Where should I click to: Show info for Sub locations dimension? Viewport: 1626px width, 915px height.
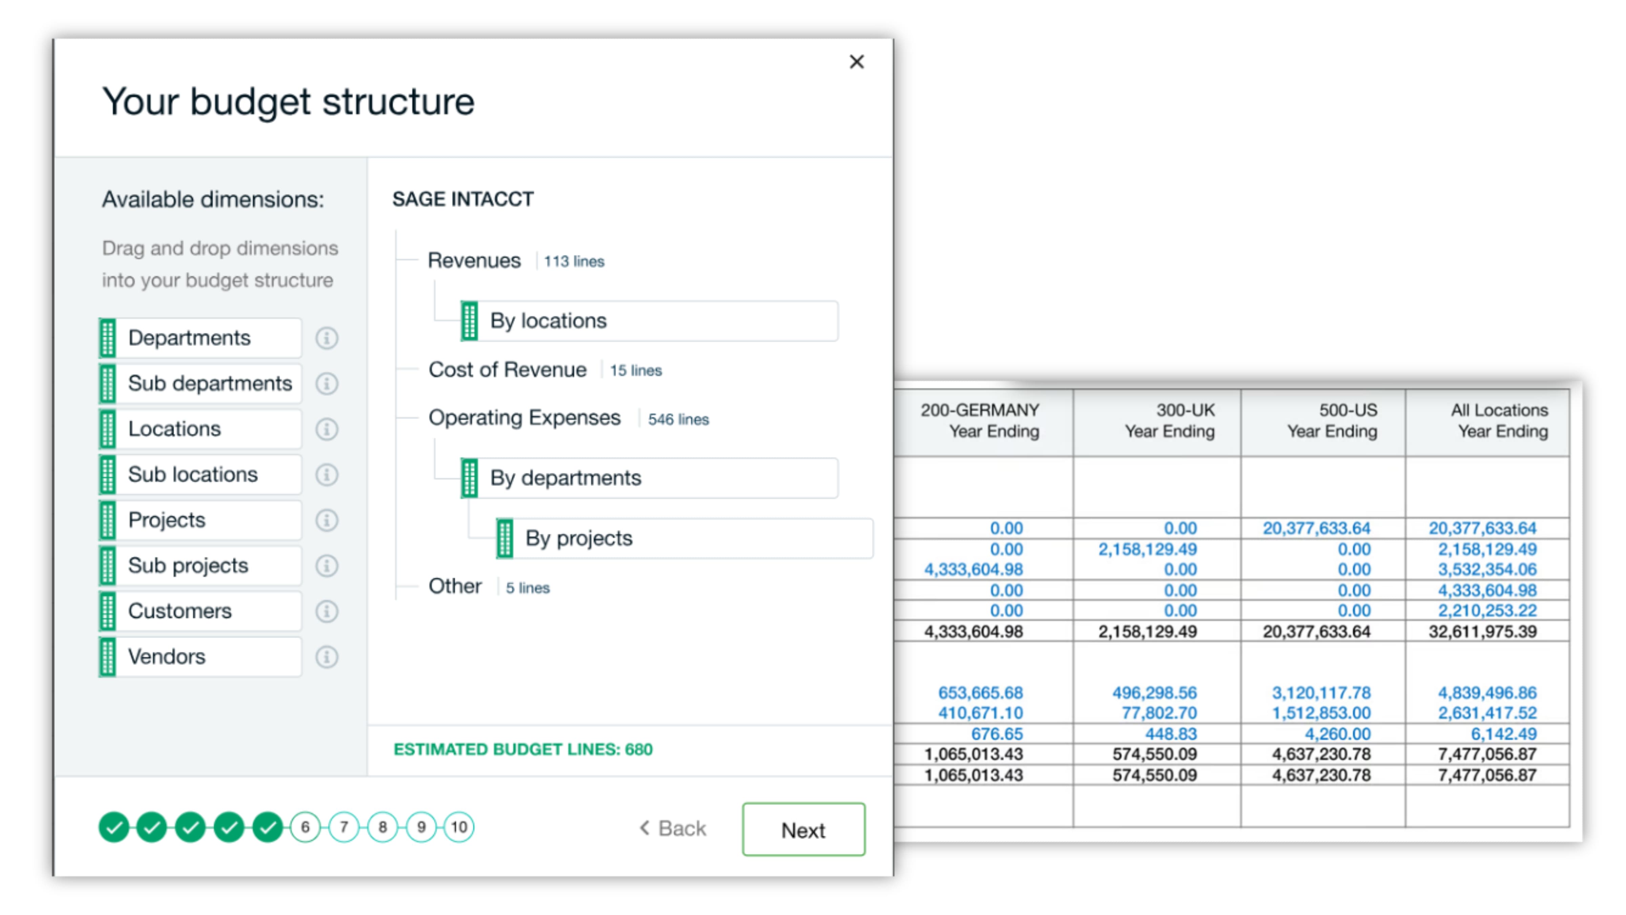[326, 475]
